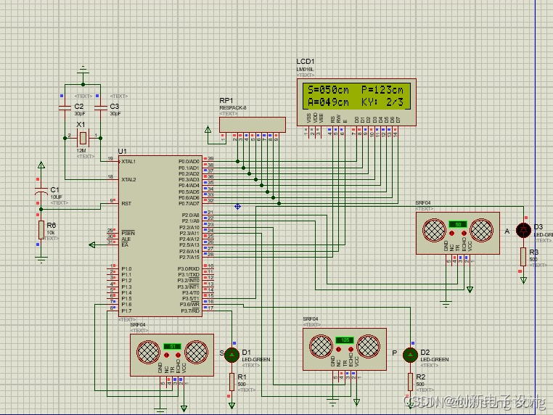Click the PSEN pin label on U1
The height and width of the screenshot is (415, 553).
[x=128, y=233]
